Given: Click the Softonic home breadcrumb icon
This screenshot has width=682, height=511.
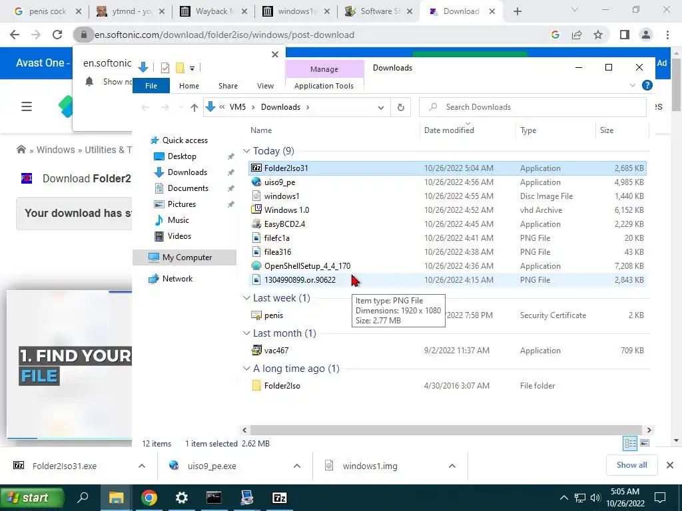Looking at the screenshot, I should pyautogui.click(x=21, y=150).
